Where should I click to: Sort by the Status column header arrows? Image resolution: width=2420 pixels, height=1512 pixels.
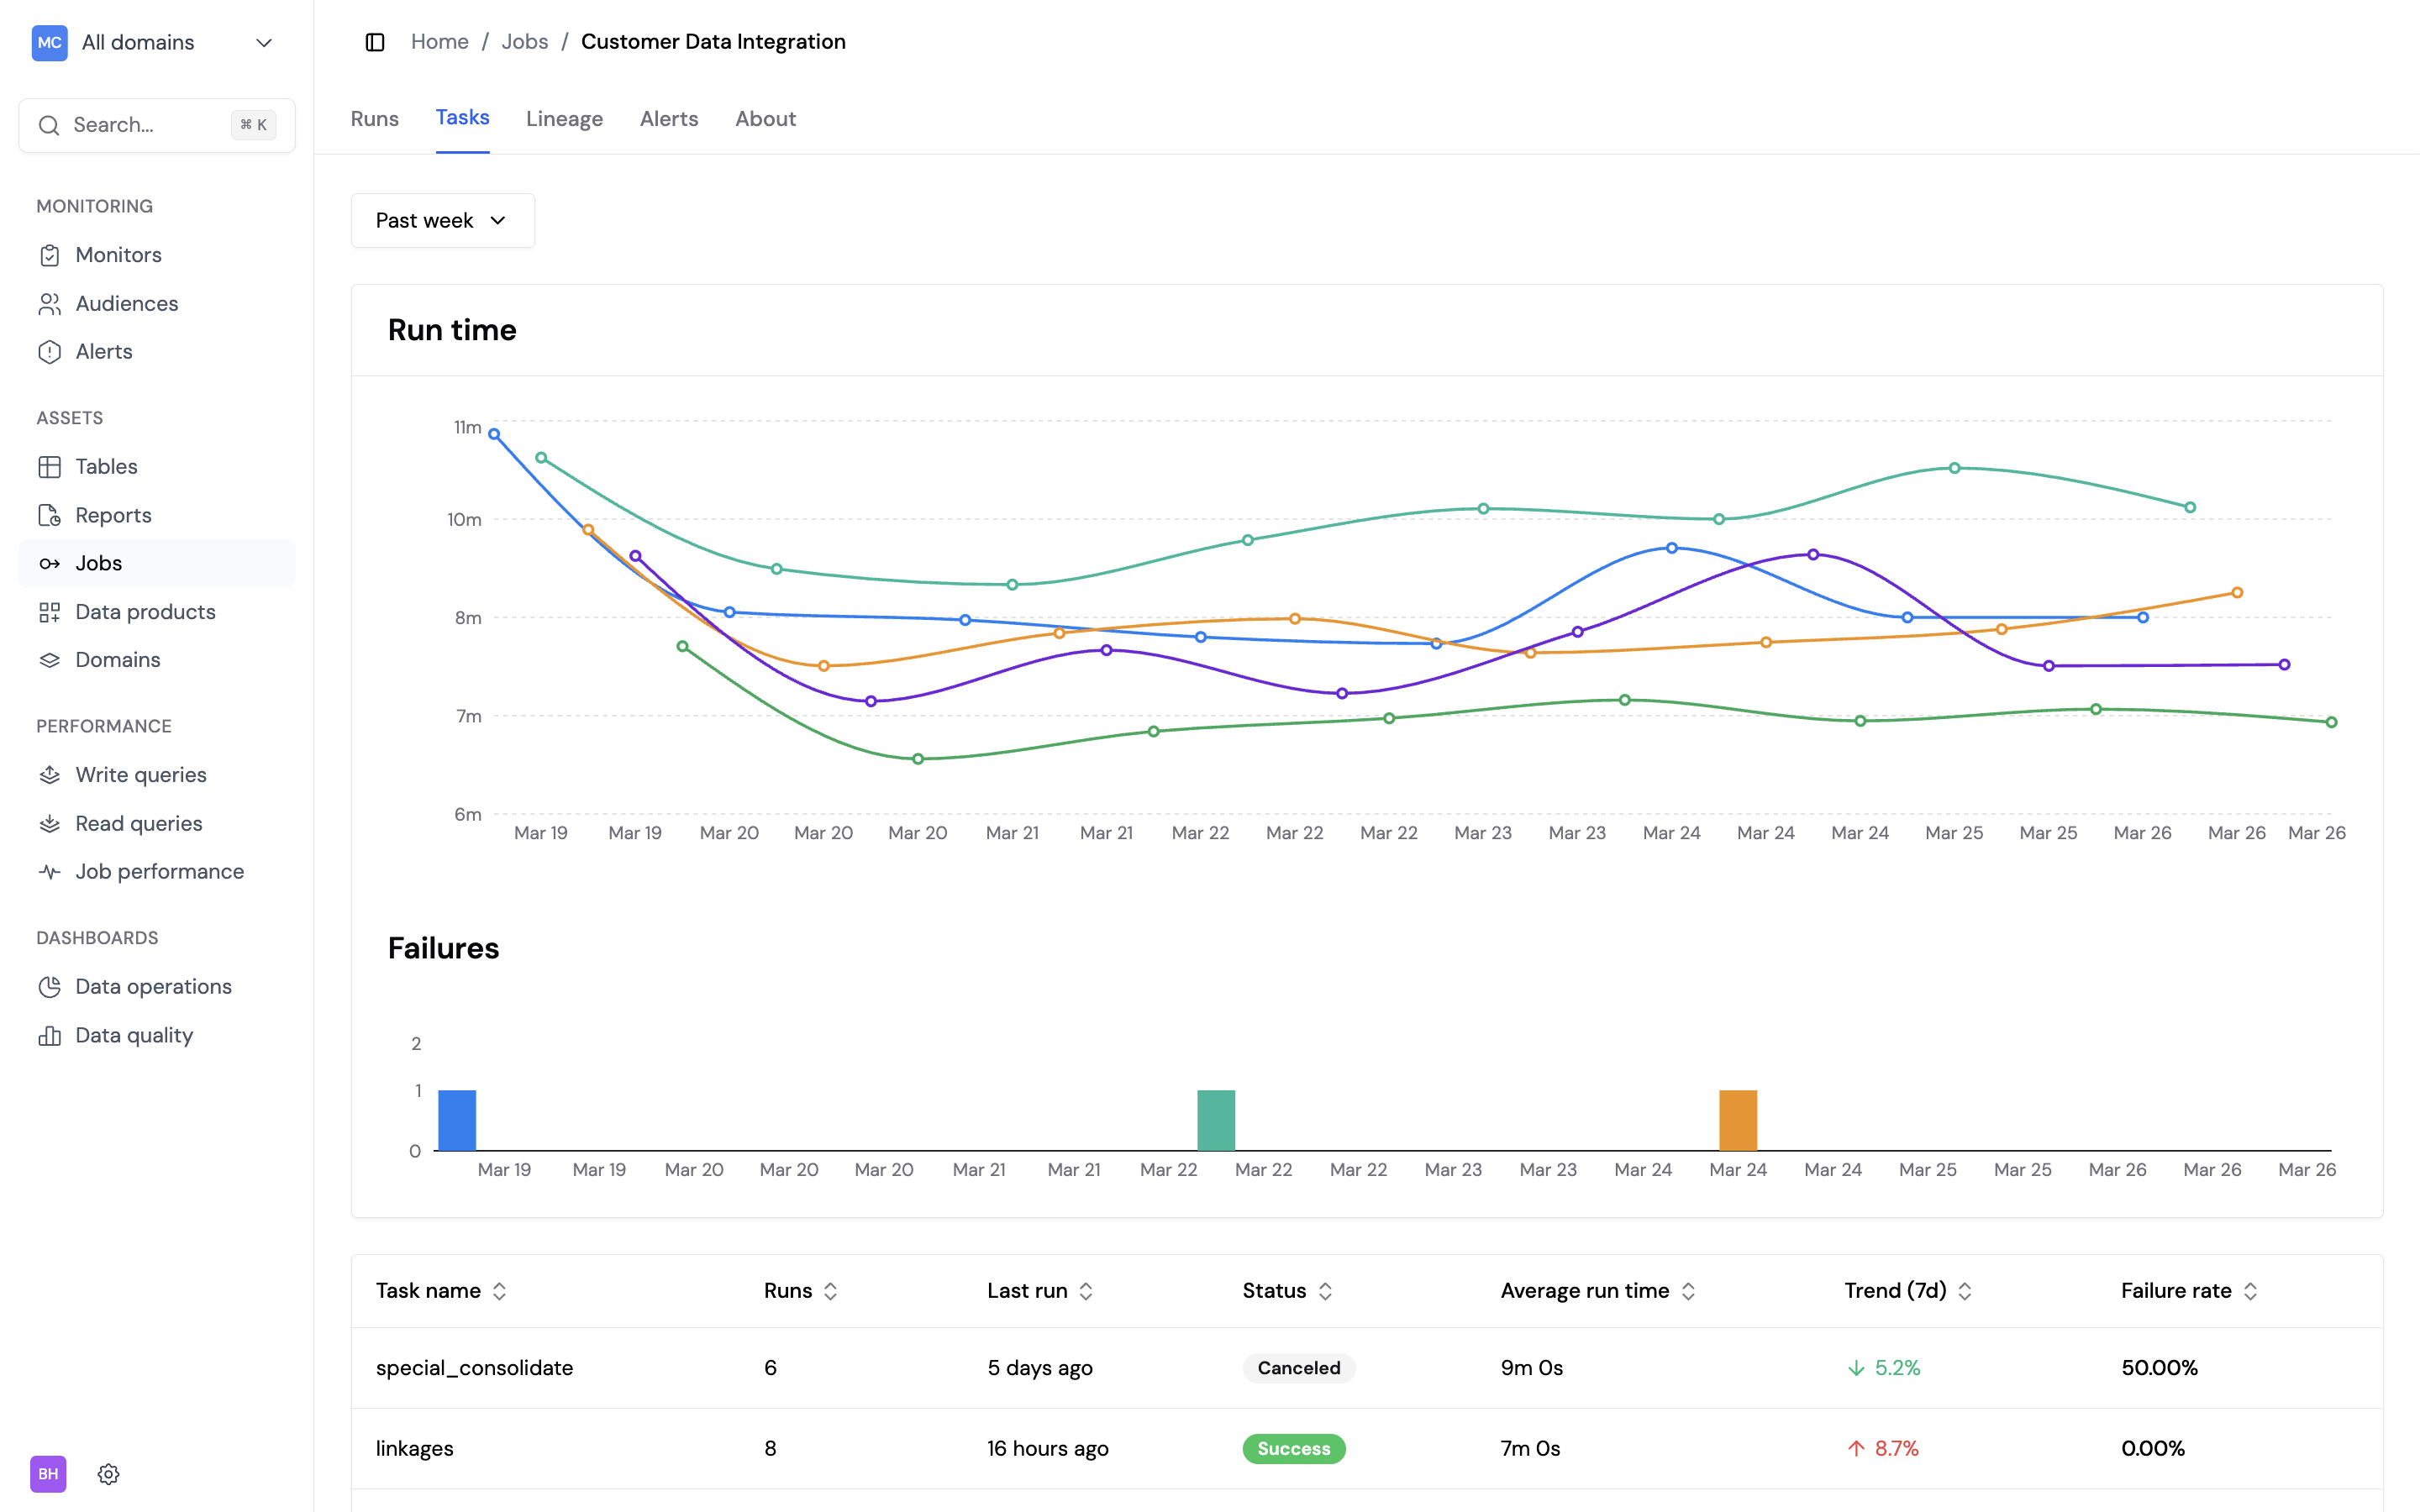coord(1325,1291)
